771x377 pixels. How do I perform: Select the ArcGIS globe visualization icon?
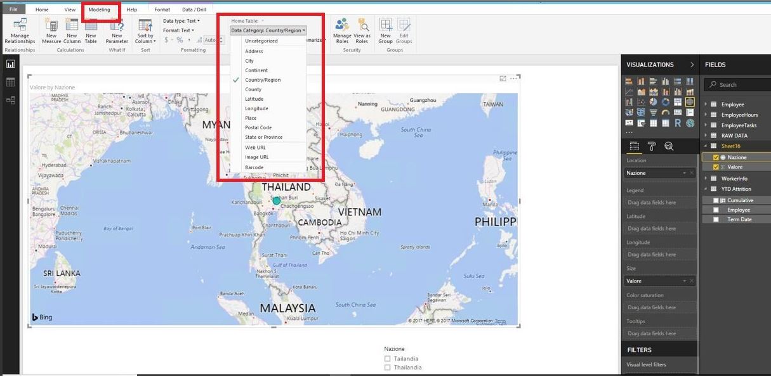690,123
